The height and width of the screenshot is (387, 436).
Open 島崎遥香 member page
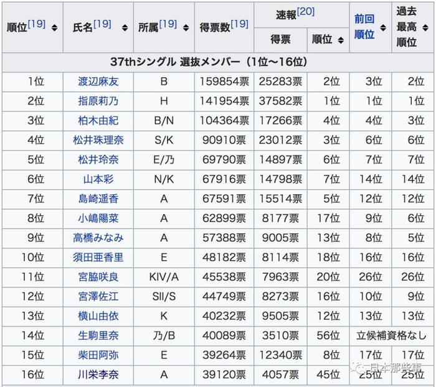click(98, 199)
